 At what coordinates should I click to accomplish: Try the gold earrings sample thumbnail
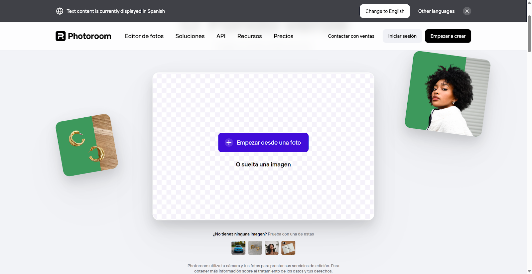coord(255,248)
